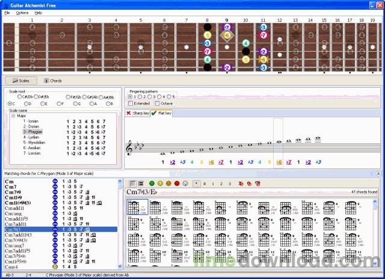
Task: Open the Options menu
Action: click(x=22, y=12)
